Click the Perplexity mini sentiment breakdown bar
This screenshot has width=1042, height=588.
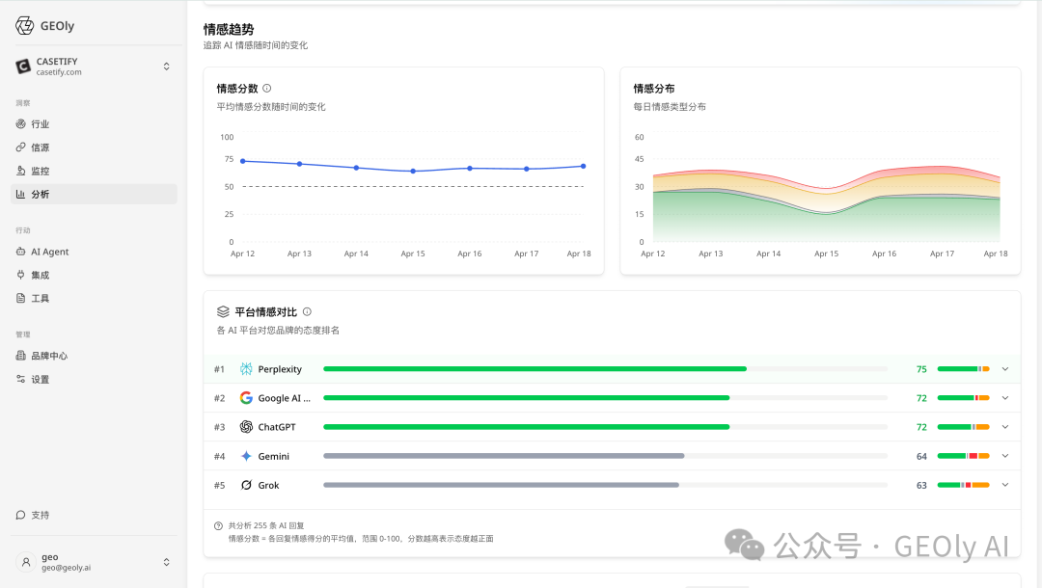pyautogui.click(x=964, y=369)
